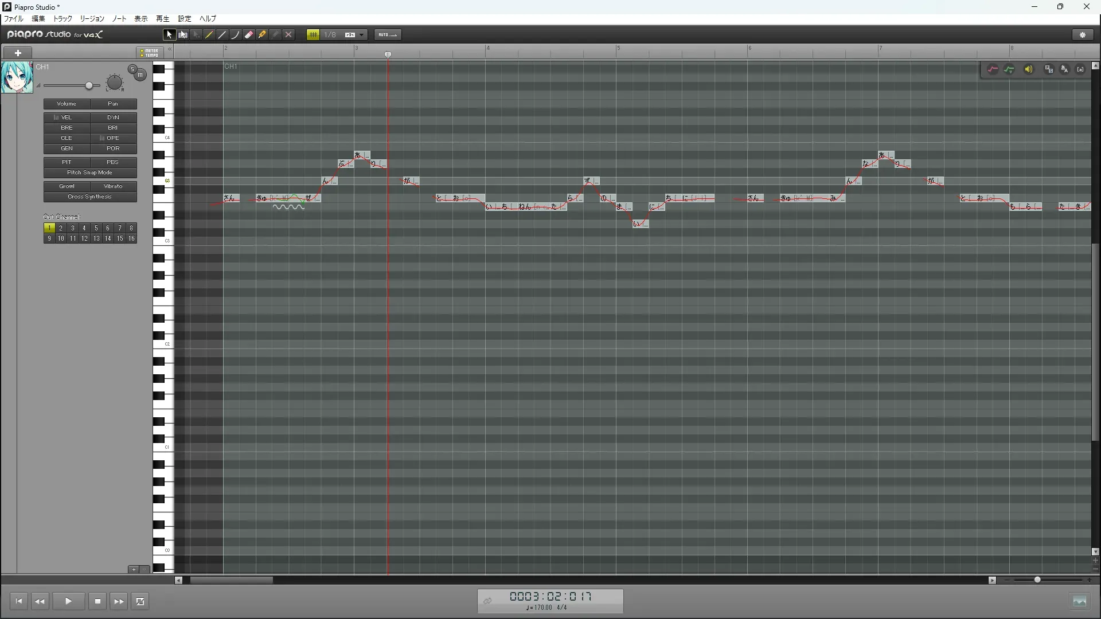This screenshot has height=619, width=1101.
Task: Solo the CH1 track
Action: [132, 69]
